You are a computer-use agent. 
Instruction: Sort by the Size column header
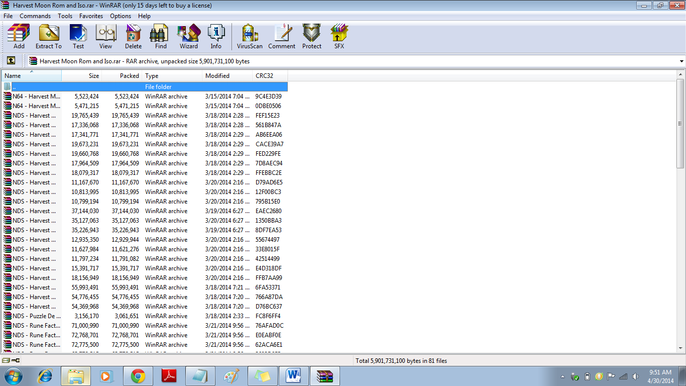(82, 76)
